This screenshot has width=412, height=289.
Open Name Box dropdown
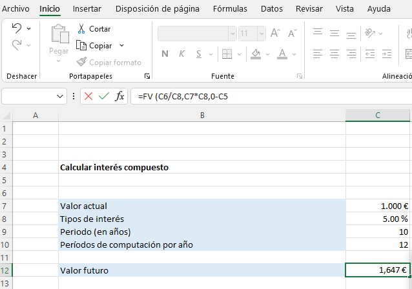[x=60, y=96]
